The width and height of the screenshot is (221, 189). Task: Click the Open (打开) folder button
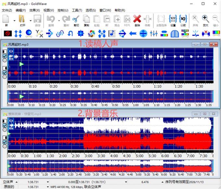point(22,19)
